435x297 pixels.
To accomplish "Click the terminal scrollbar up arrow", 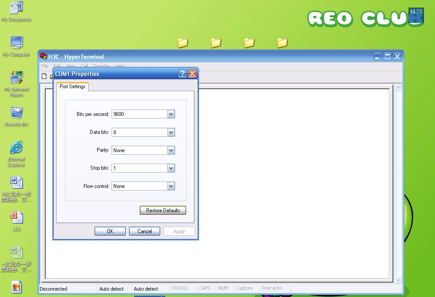I will [x=398, y=87].
